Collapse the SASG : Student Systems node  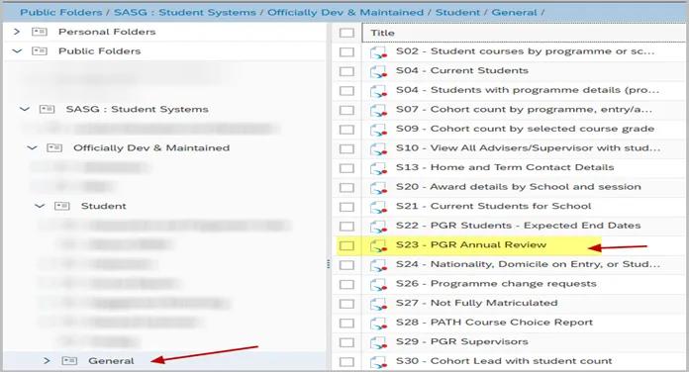[25, 109]
